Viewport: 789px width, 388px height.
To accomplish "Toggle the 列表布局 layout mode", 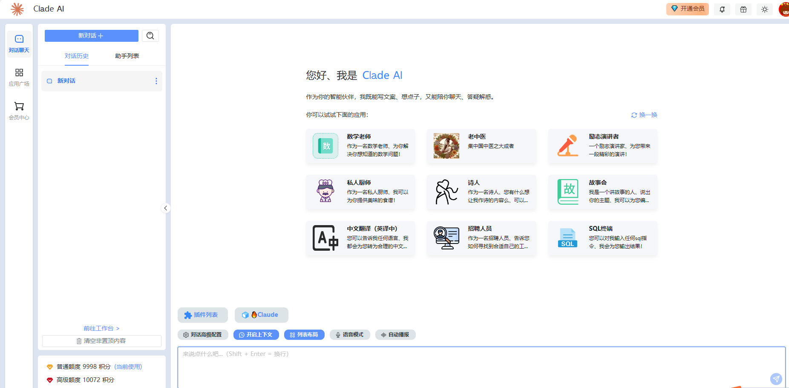I will tap(304, 334).
